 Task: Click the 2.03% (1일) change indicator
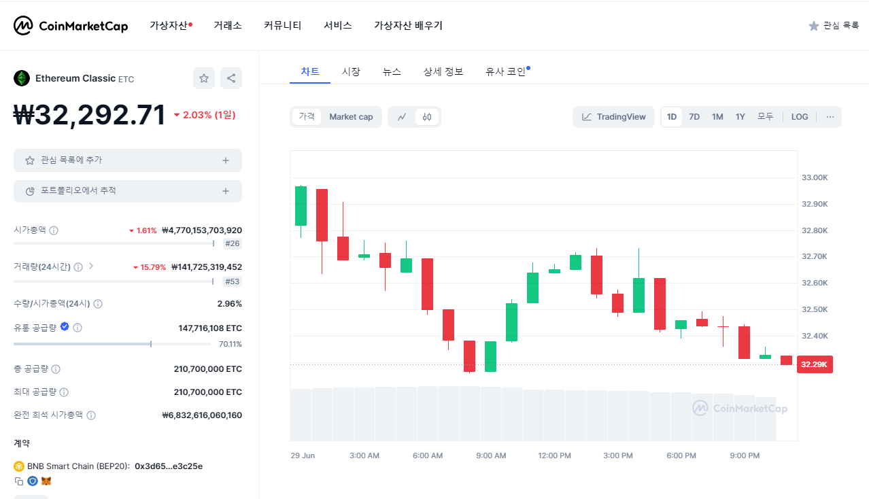point(204,115)
